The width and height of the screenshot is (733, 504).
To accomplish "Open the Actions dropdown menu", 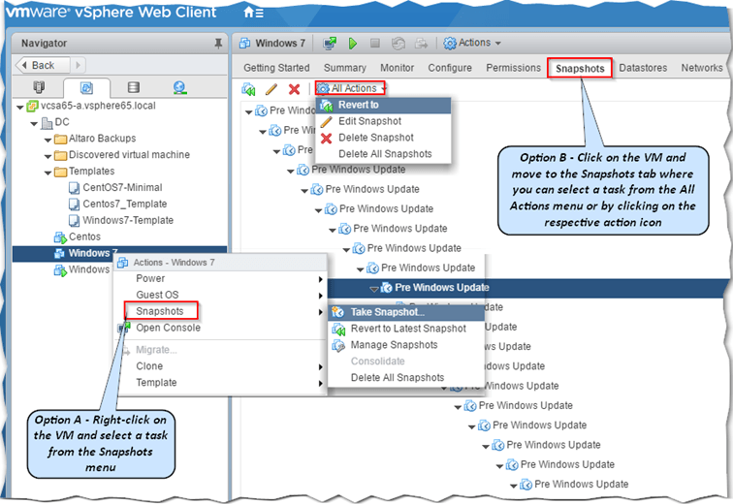I will pyautogui.click(x=472, y=43).
